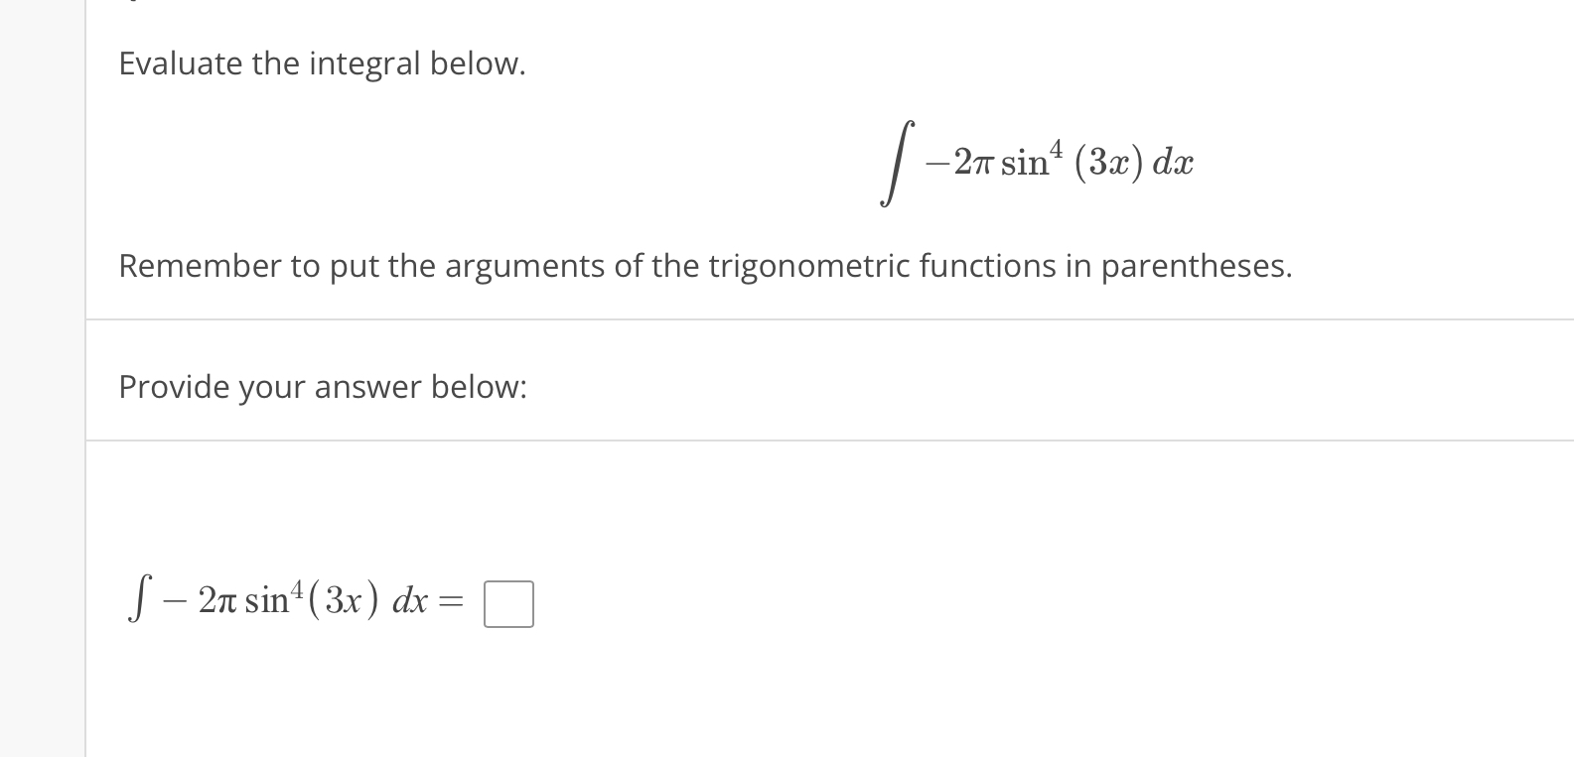Click the −2π coefficient in the integrand
The image size is (1574, 757).
point(958,161)
